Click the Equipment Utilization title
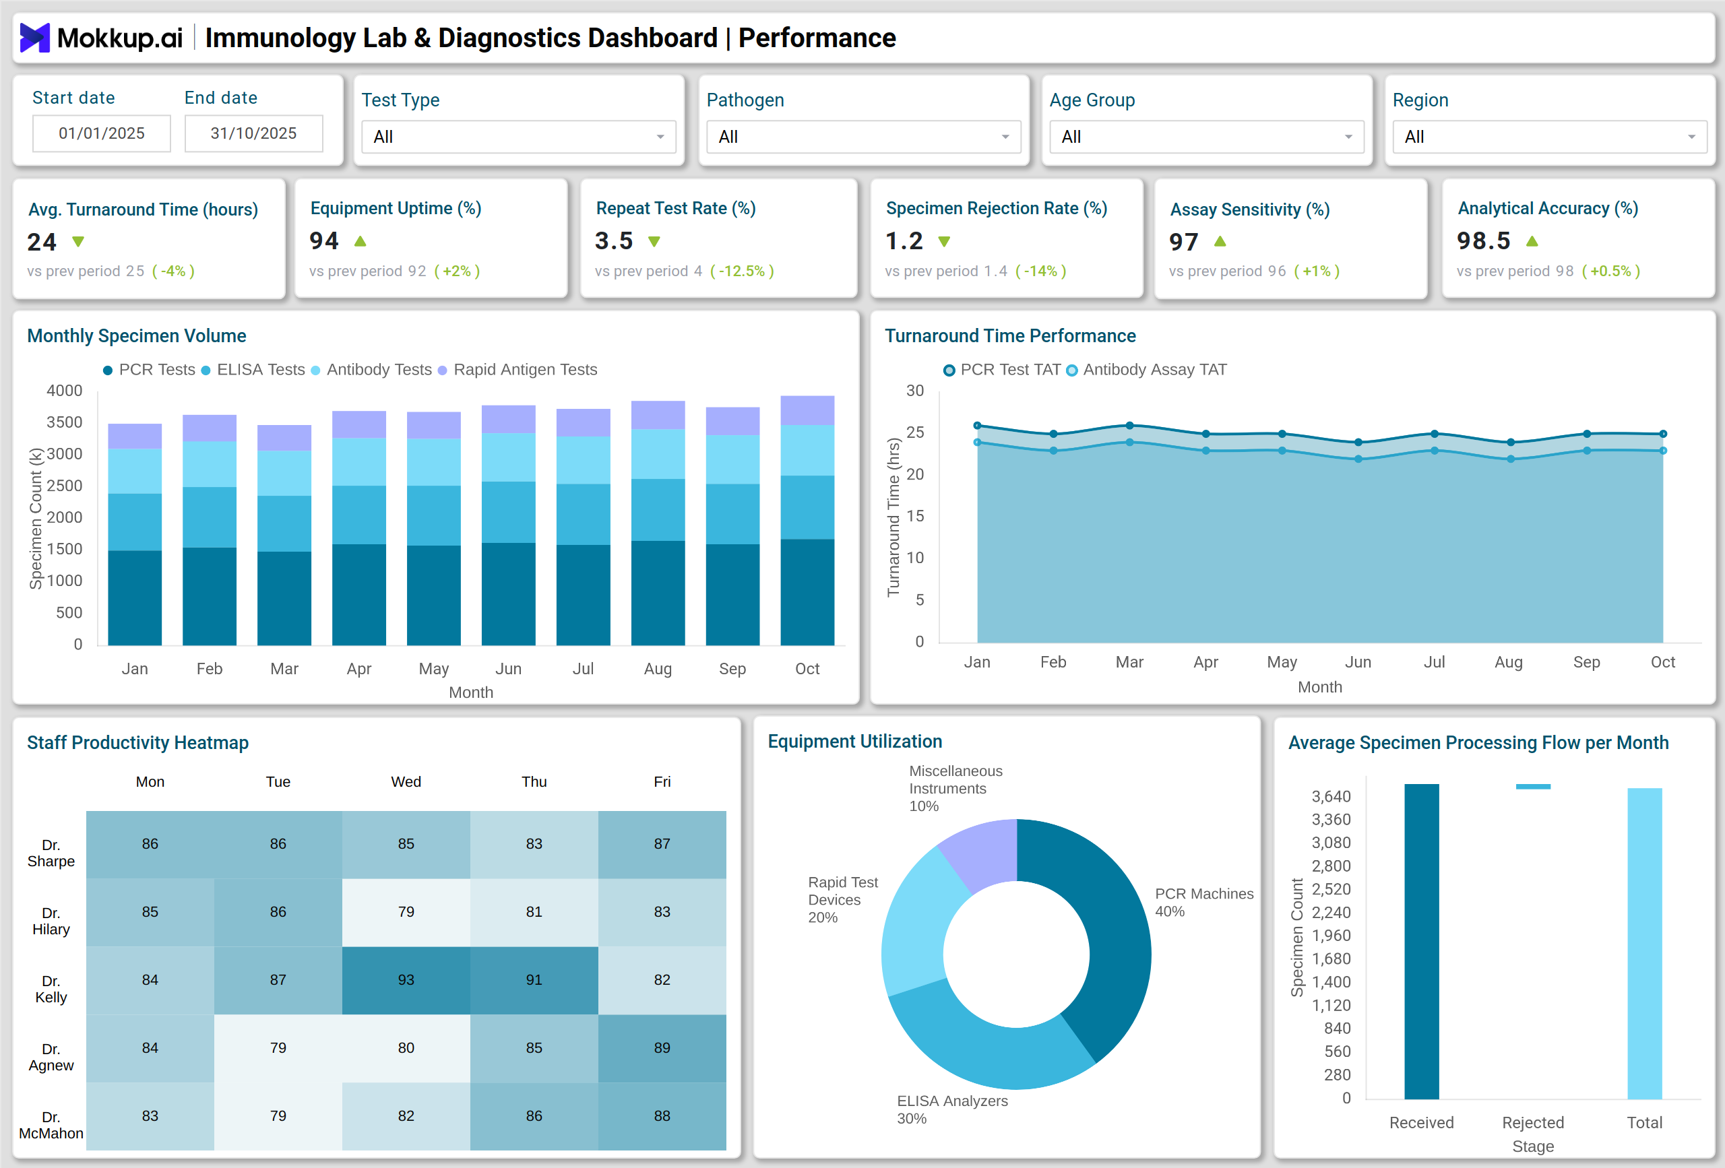This screenshot has width=1725, height=1168. click(x=855, y=742)
